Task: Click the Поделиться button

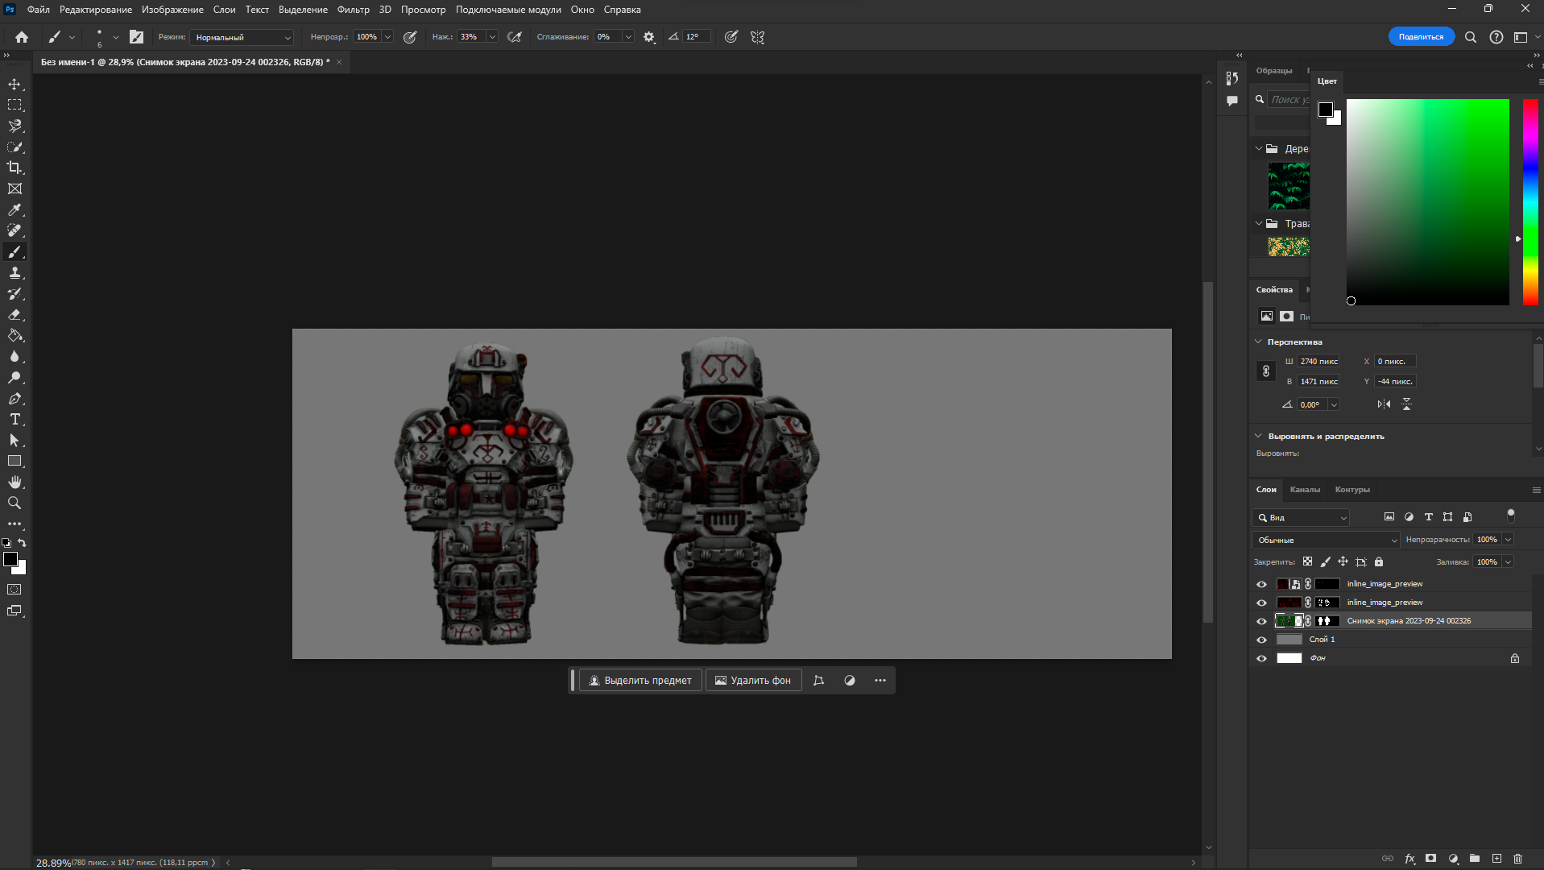Action: (1421, 37)
